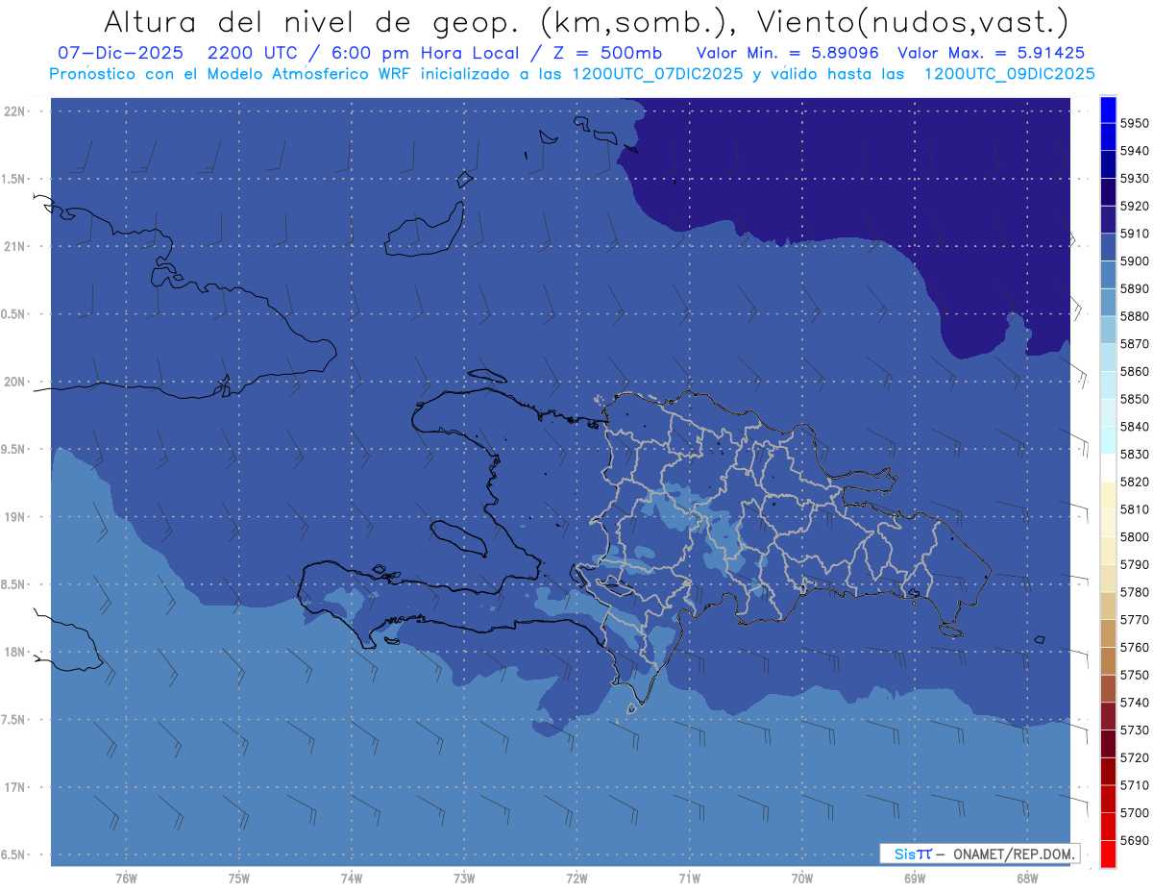Click the '5850' color scale label
The image size is (1153, 891).
[x=1135, y=399]
